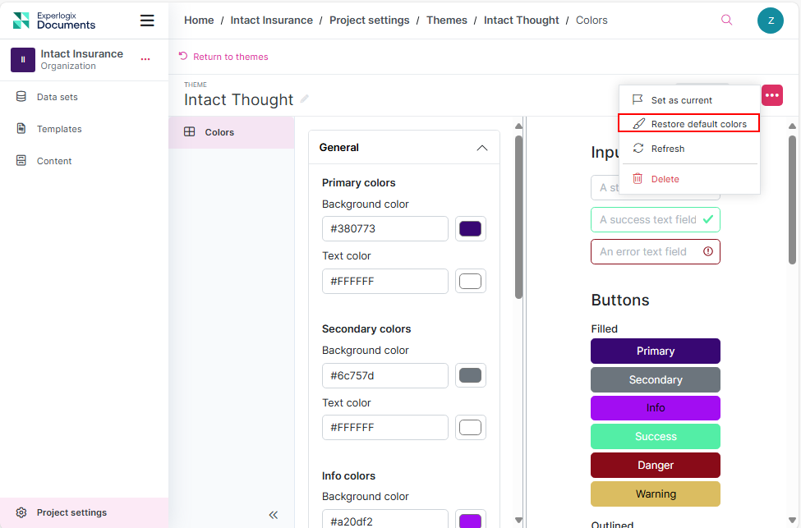Viewport: 801px width, 528px height.
Task: Open the Intact Insurance organization ellipsis menu
Action: [x=145, y=59]
